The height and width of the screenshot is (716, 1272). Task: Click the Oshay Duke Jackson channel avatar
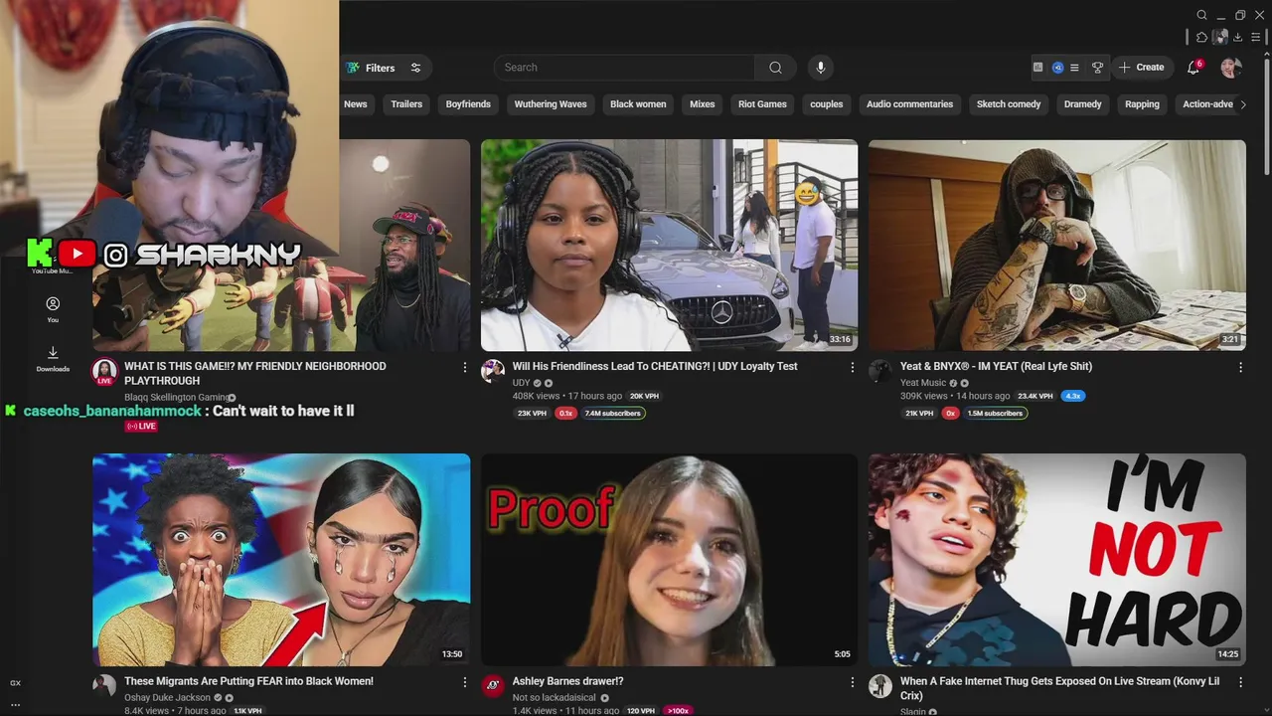point(104,686)
